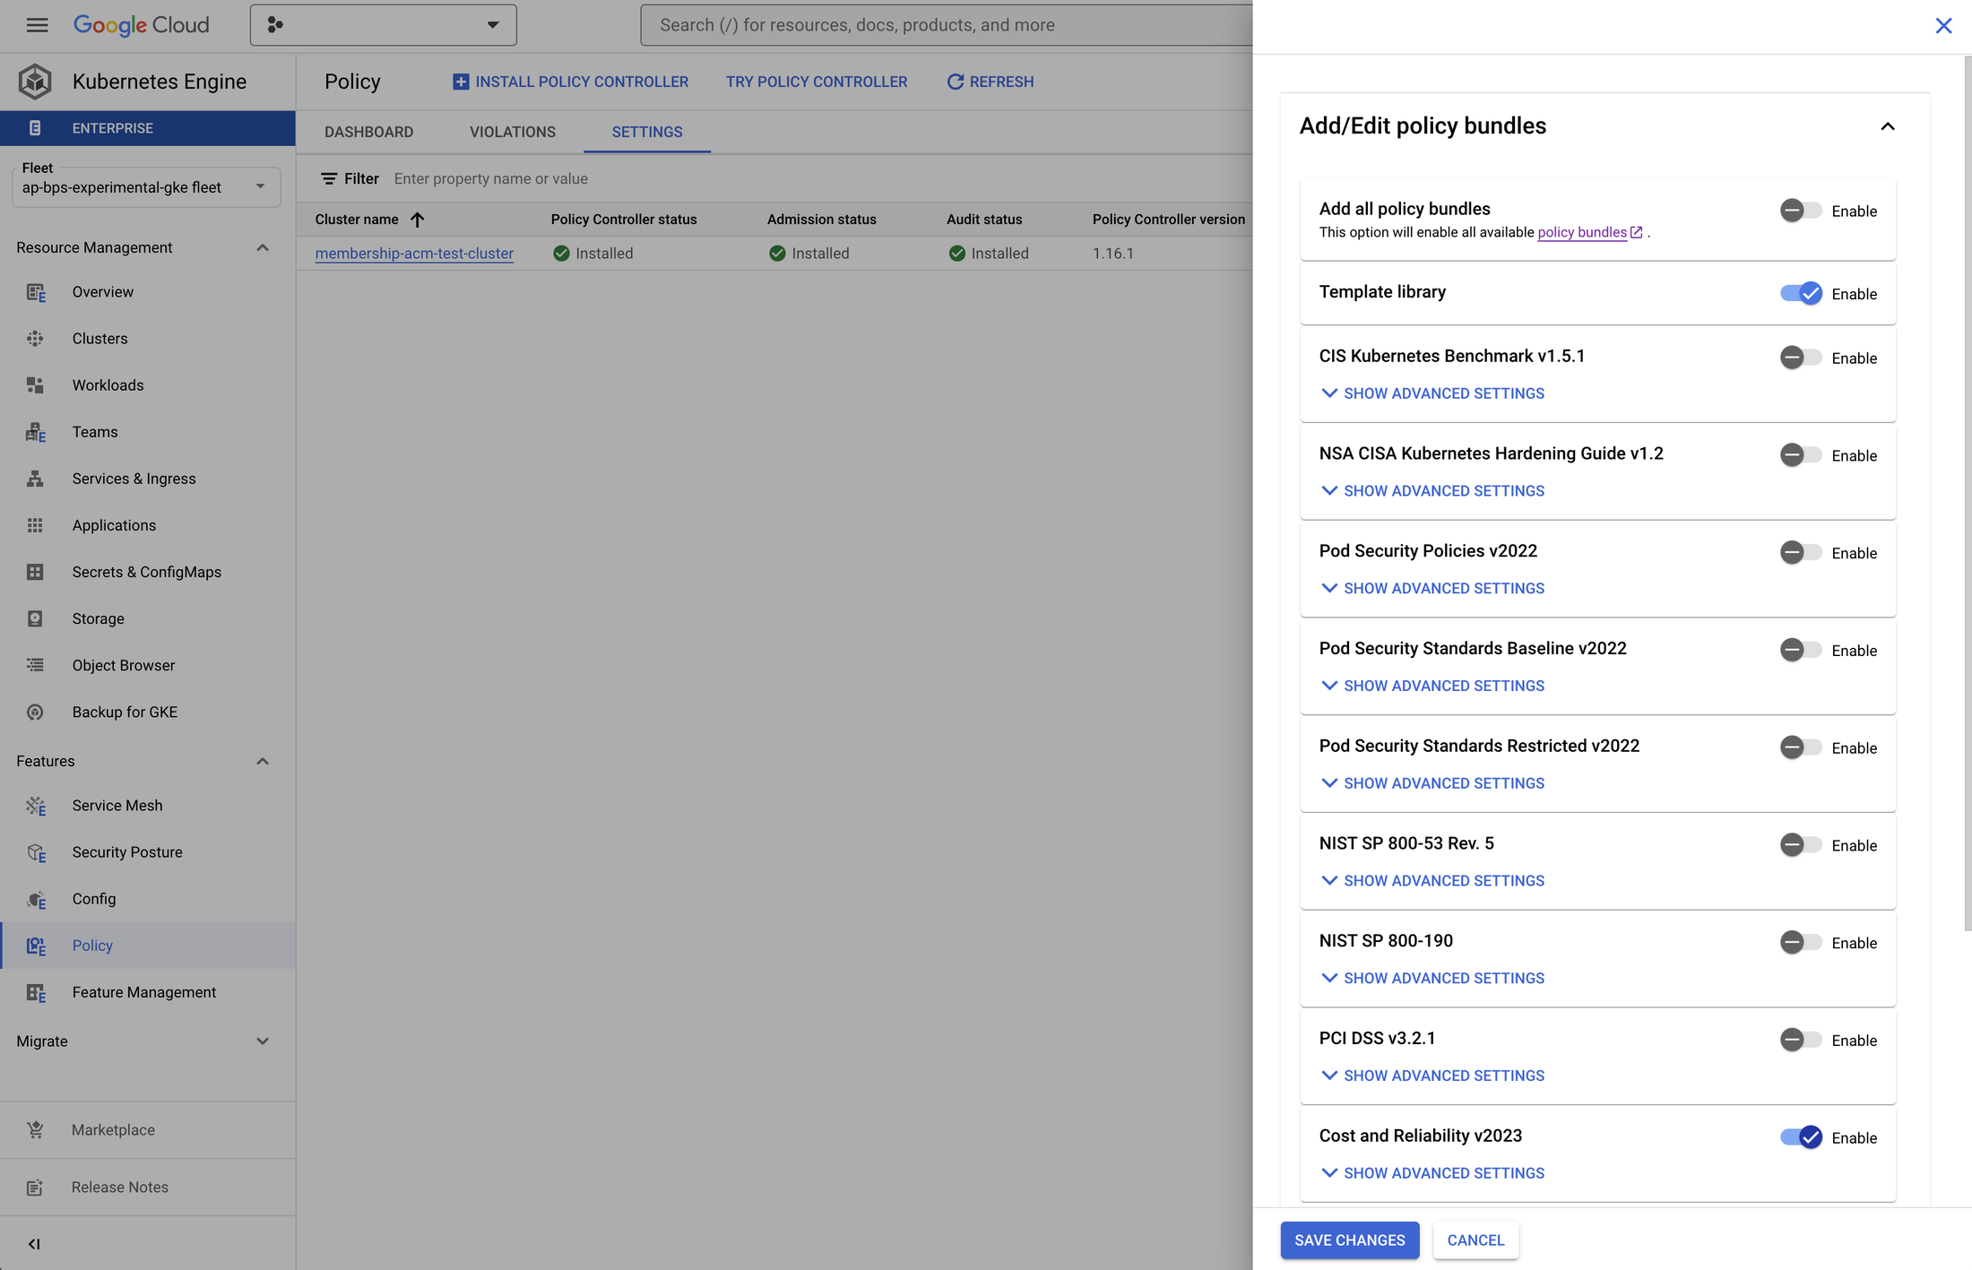Enable NIST SP 800-53 Rev. 5 toggle

tap(1801, 845)
